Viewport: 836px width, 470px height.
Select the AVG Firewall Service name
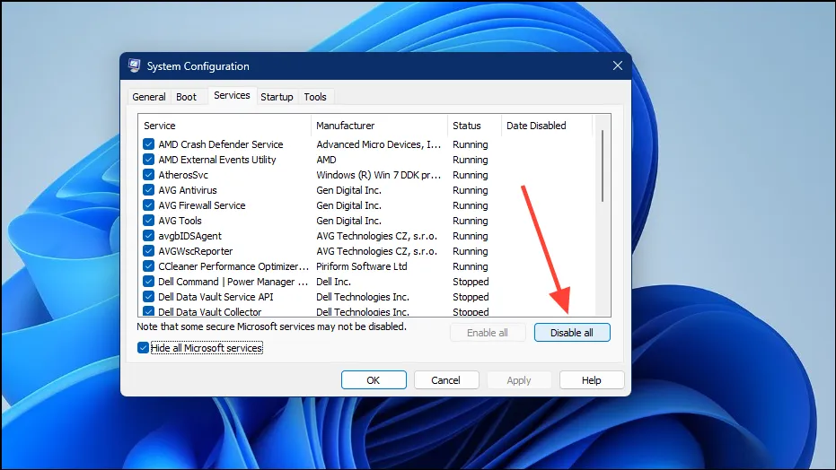click(x=202, y=205)
